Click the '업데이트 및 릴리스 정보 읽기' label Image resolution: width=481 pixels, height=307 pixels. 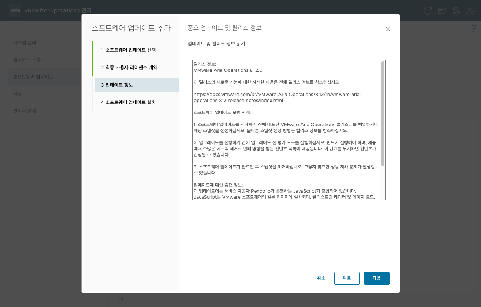(x=217, y=44)
